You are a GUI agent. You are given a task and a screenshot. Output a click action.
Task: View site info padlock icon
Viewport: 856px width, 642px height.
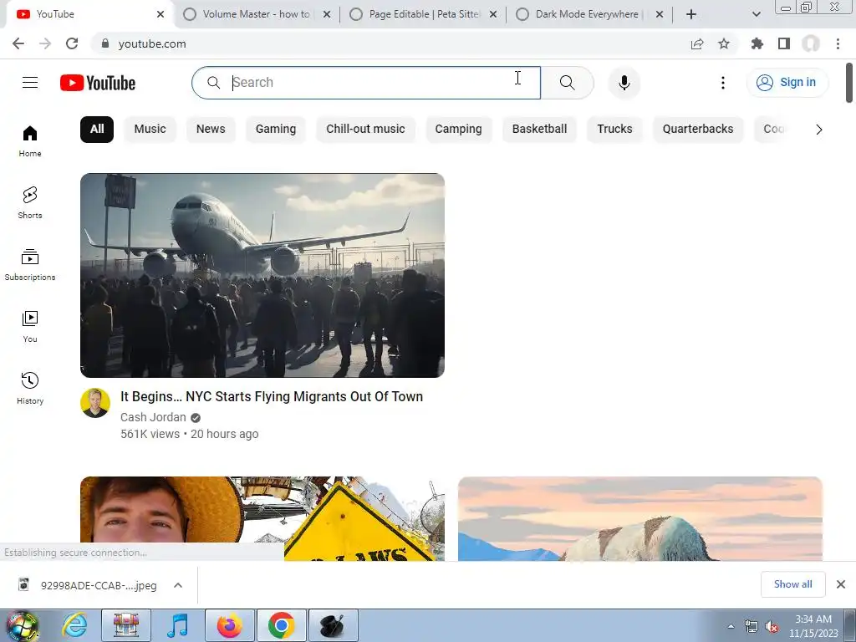tap(105, 43)
